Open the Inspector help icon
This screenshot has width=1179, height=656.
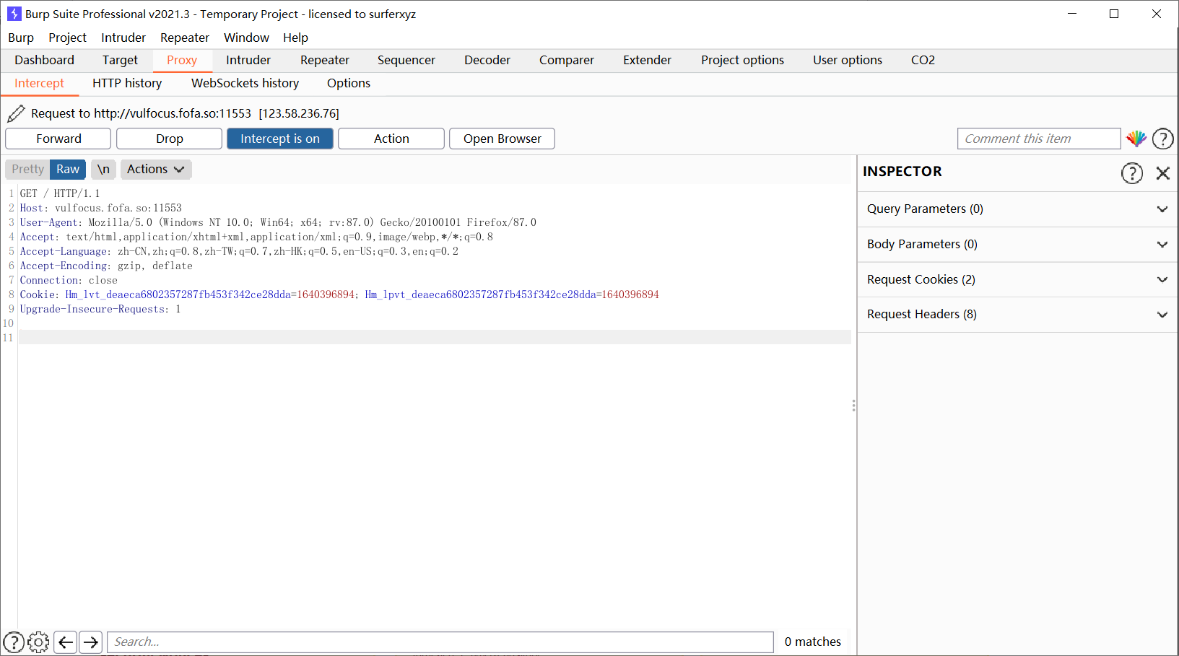[1132, 173]
